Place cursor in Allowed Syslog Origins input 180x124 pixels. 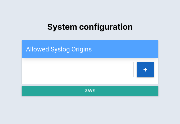(80, 70)
